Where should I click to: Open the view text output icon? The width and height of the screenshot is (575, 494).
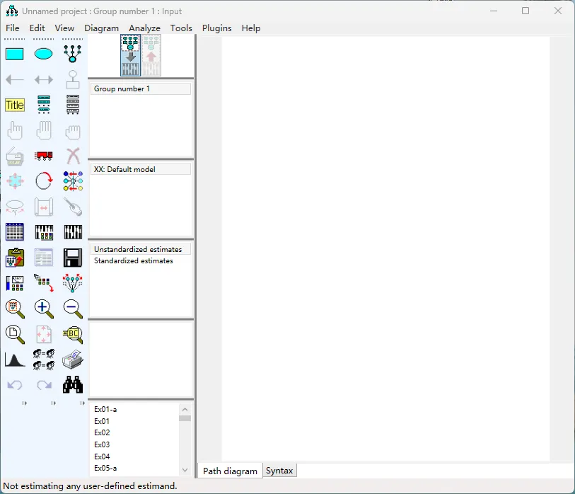pos(44,258)
